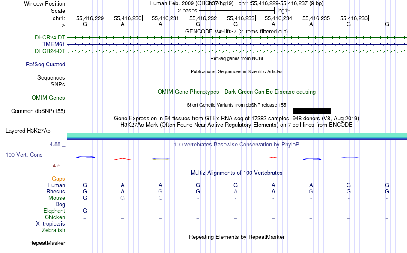The width and height of the screenshot is (407, 253).
Task: Click the SNPs track label
Action: click(x=58, y=85)
